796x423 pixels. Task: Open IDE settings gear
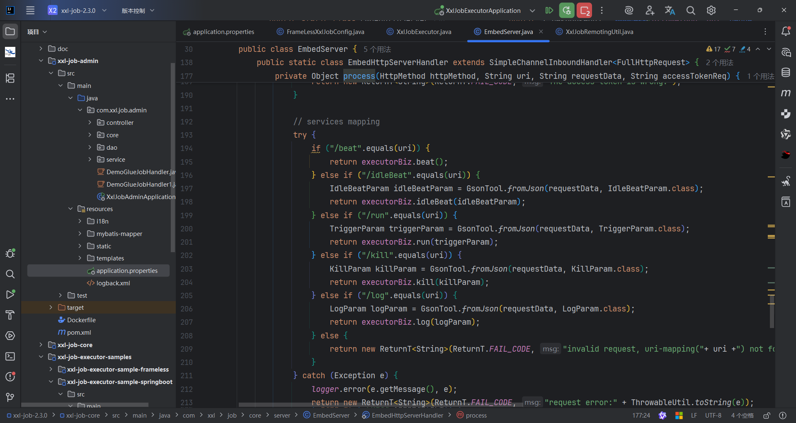711,10
